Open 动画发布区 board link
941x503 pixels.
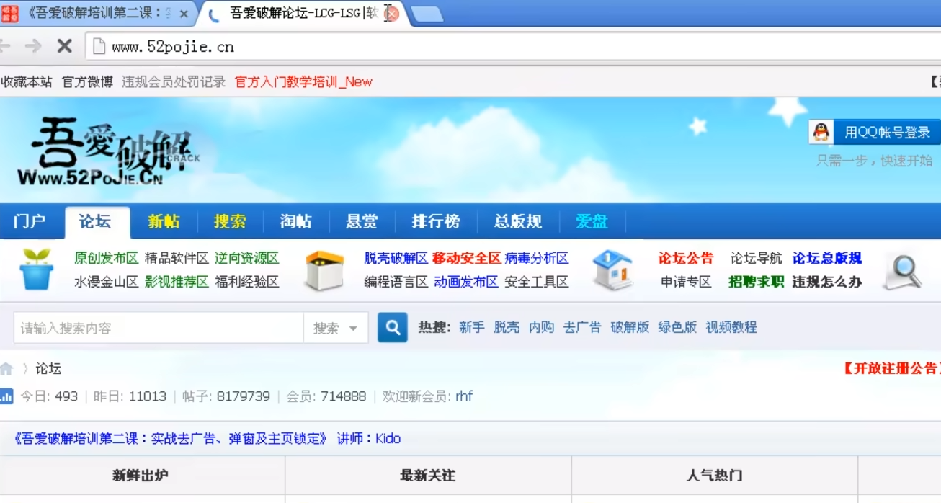[466, 282]
